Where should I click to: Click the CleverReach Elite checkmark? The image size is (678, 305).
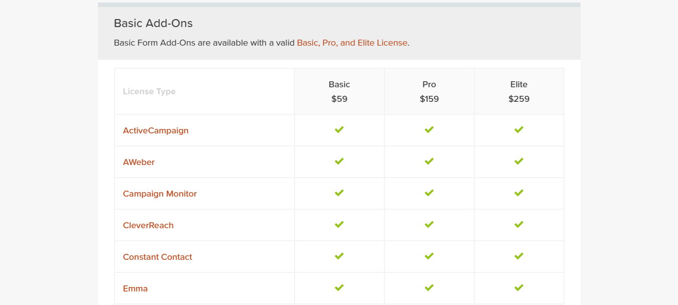click(519, 225)
